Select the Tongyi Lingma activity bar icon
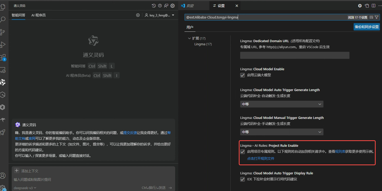 point(3,82)
